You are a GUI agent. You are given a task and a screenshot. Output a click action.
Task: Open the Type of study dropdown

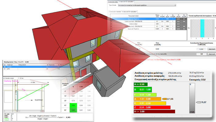click(x=147, y=5)
